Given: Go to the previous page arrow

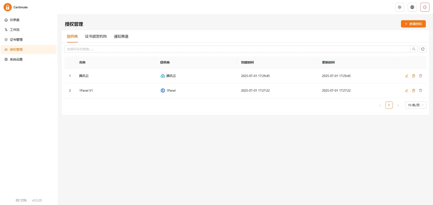Looking at the screenshot, I should coord(380,105).
